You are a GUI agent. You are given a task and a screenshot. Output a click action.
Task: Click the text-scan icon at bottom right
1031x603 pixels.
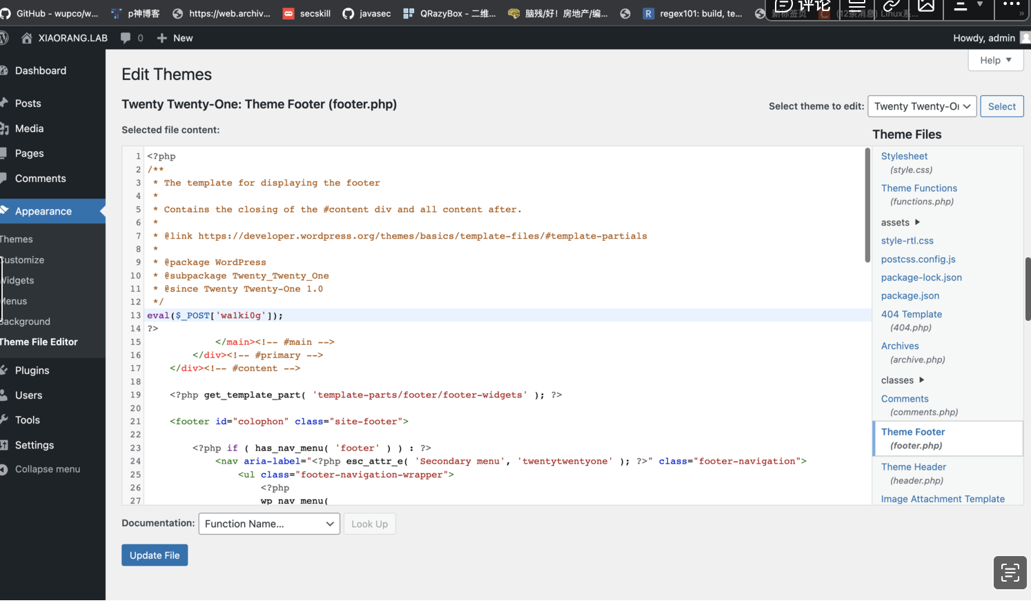tap(1010, 573)
